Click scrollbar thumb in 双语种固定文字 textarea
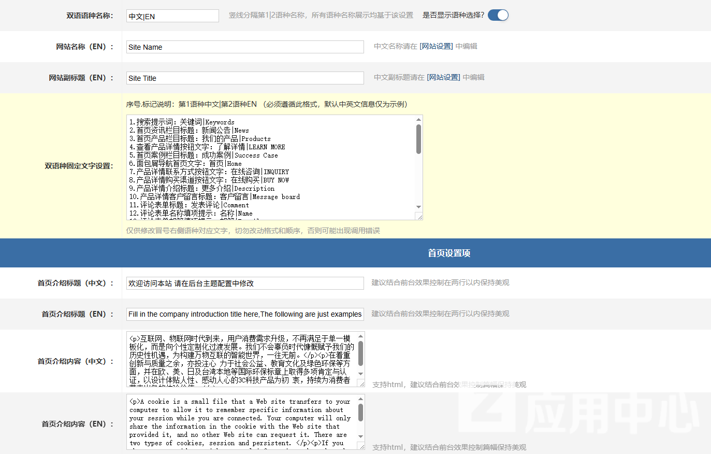711x454 pixels. pos(418,139)
